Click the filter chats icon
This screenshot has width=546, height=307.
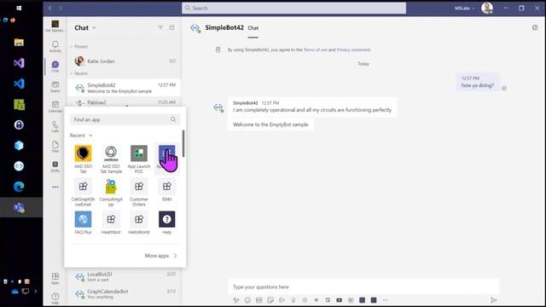[x=160, y=27]
